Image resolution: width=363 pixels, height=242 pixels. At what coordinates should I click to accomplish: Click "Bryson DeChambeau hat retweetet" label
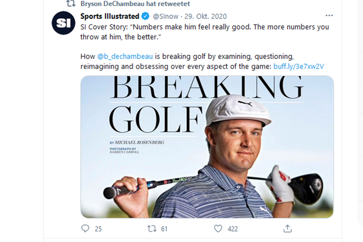click(x=135, y=4)
